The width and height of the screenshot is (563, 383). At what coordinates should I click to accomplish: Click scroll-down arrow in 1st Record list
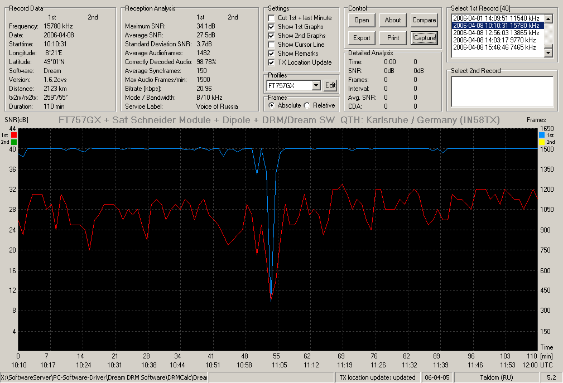[x=548, y=53]
